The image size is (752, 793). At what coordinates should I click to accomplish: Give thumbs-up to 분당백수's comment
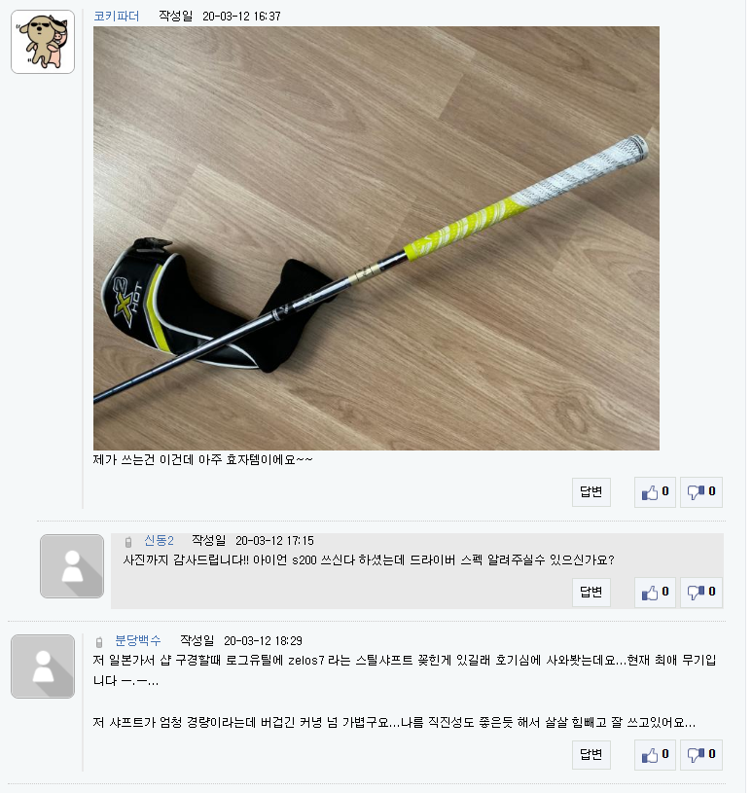pos(655,754)
